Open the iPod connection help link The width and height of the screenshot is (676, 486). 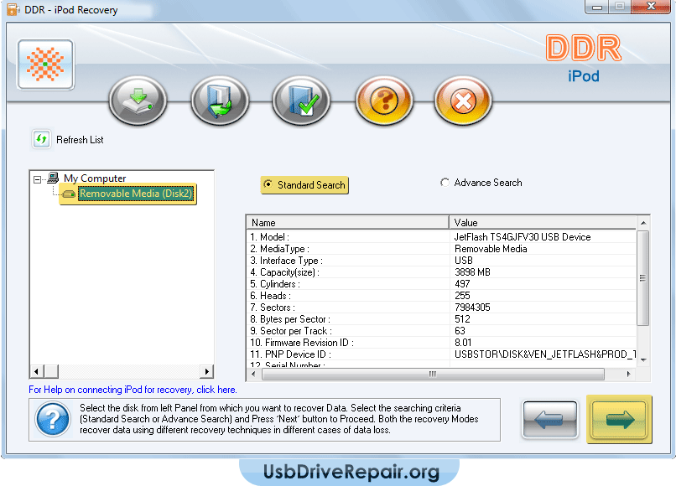coord(133,390)
